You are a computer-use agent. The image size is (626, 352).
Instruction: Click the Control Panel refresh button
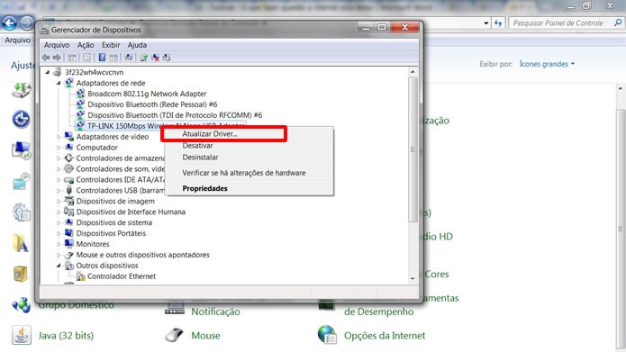[x=498, y=23]
